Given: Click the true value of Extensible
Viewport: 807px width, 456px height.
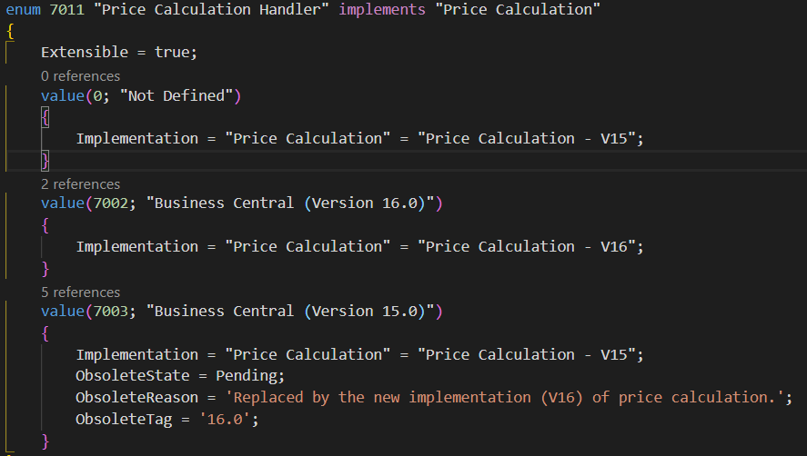Looking at the screenshot, I should tap(172, 52).
